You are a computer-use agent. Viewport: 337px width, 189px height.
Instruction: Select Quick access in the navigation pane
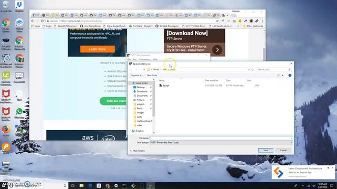click(141, 83)
